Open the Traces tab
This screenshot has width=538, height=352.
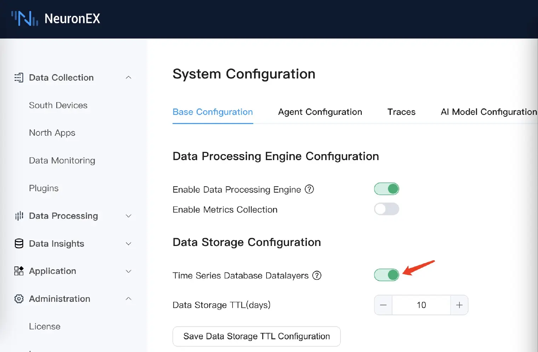[401, 112]
